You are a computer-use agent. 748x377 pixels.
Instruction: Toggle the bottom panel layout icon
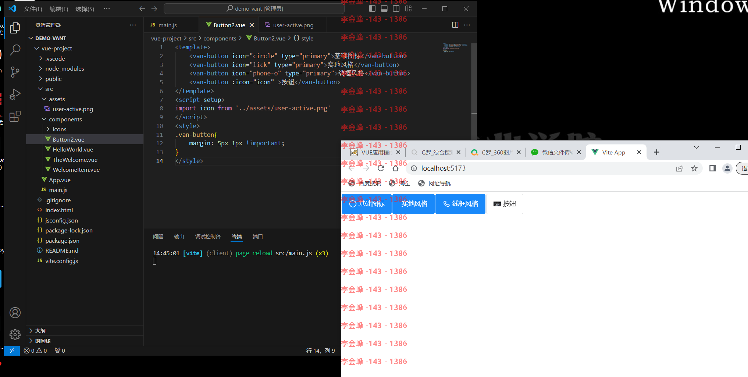click(384, 8)
